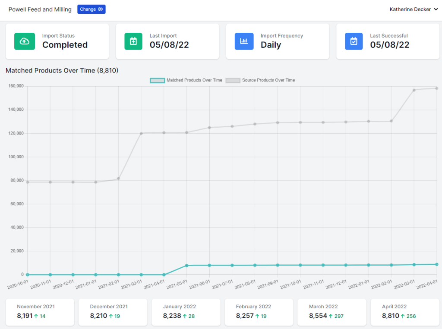Click the last grey source products data point
This screenshot has height=329, width=442.
click(x=437, y=88)
